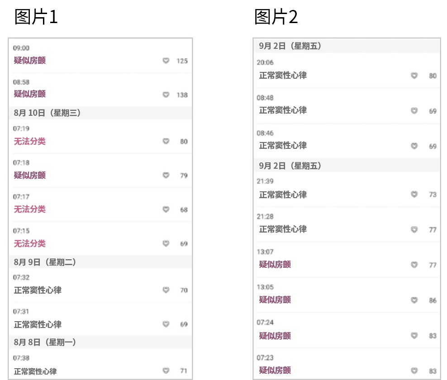Click heart icon next to 138 bpm
447x380 pixels.
pos(166,95)
